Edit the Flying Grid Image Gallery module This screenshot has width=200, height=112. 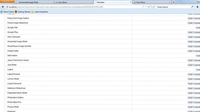[190, 18]
